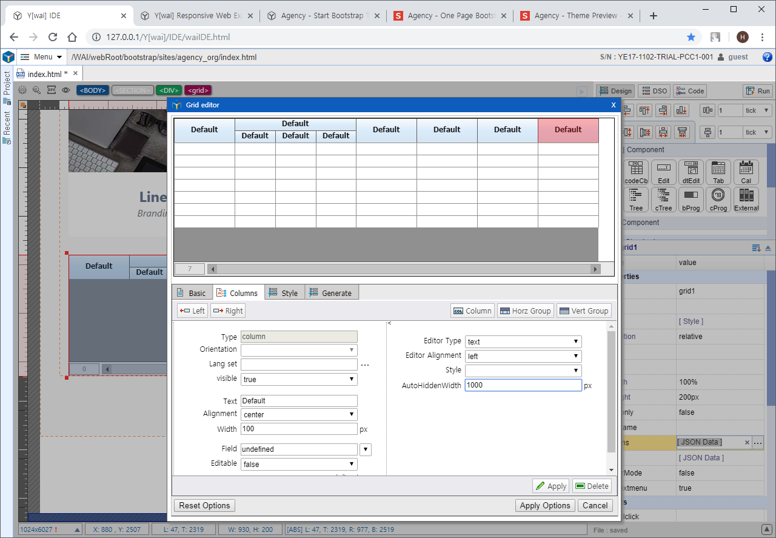Move column left with the Left button
The image size is (776, 538).
193,311
